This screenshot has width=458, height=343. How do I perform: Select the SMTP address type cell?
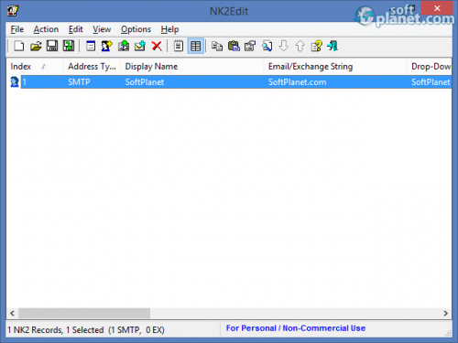79,82
